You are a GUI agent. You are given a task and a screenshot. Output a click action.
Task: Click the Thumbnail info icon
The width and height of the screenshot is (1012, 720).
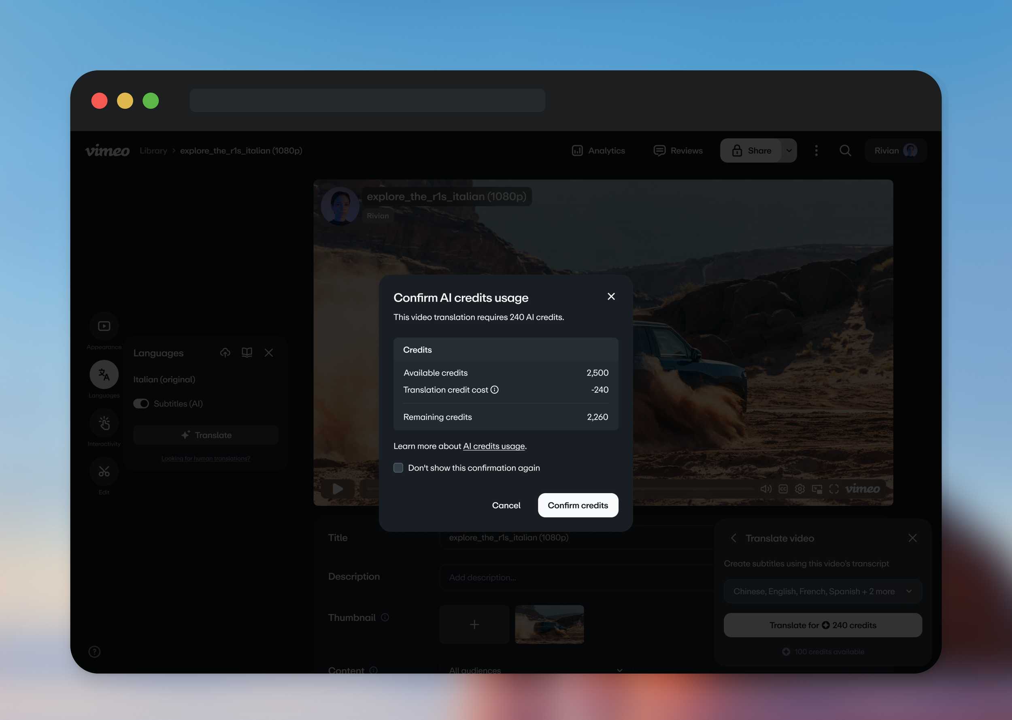tap(385, 617)
